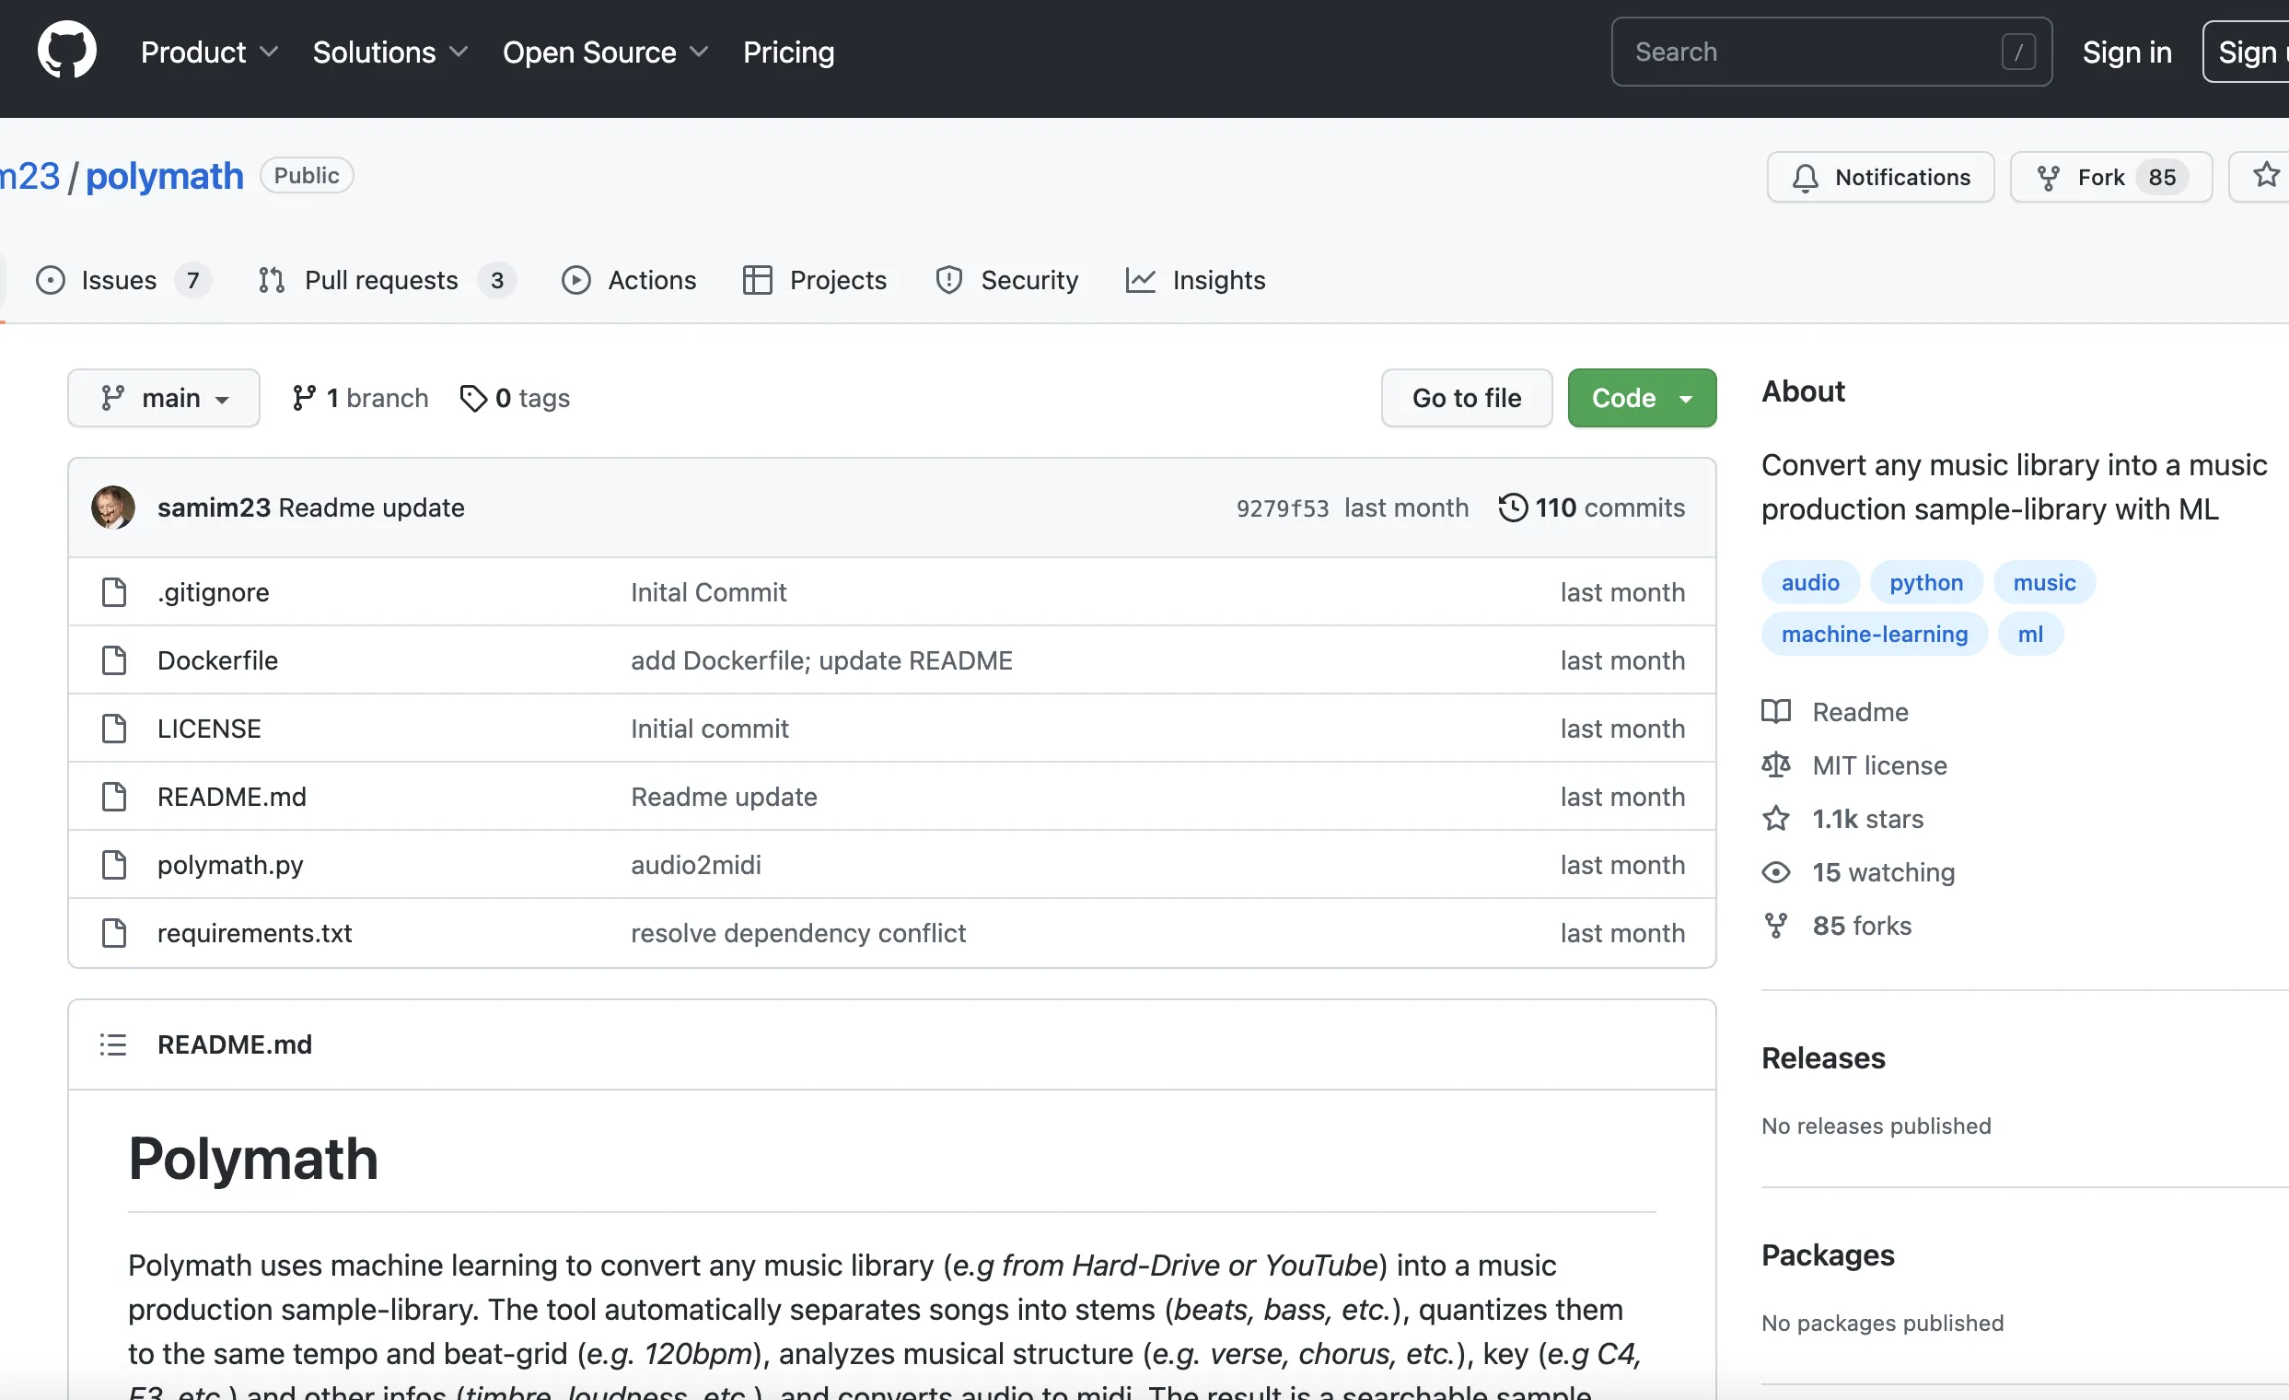Open the polymath.py file

pyautogui.click(x=229, y=864)
